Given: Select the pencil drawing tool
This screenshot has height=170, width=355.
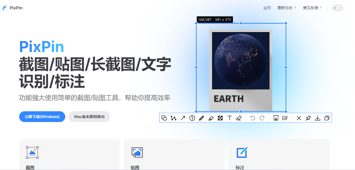Looking at the screenshot, I should [x=201, y=118].
